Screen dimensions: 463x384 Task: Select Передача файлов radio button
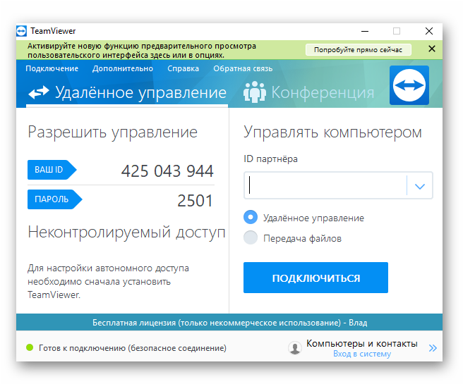click(x=250, y=238)
